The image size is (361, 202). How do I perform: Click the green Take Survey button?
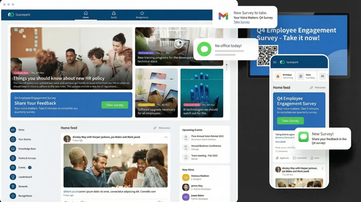pyautogui.click(x=115, y=105)
